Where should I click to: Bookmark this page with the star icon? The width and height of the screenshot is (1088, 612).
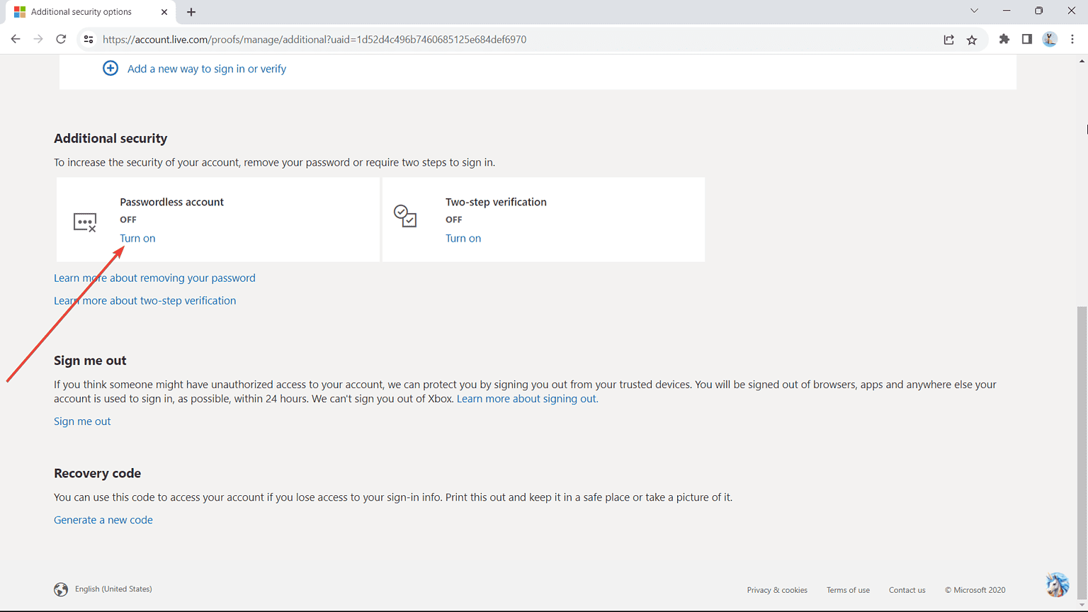(972, 40)
